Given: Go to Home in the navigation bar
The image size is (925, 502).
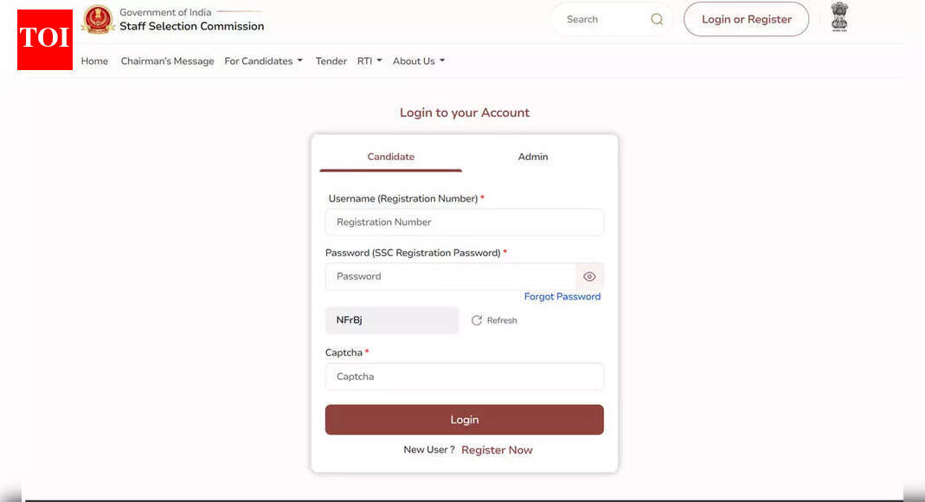Looking at the screenshot, I should point(94,61).
